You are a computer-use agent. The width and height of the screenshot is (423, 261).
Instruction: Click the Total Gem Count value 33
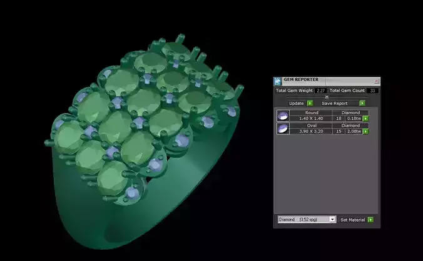pyautogui.click(x=372, y=91)
